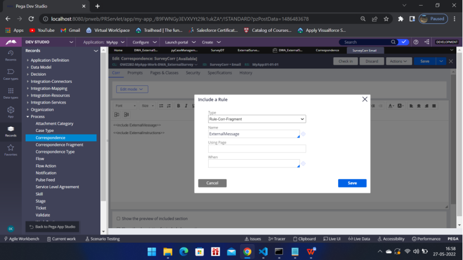
Task: Open the Configure menu
Action: [x=144, y=42]
